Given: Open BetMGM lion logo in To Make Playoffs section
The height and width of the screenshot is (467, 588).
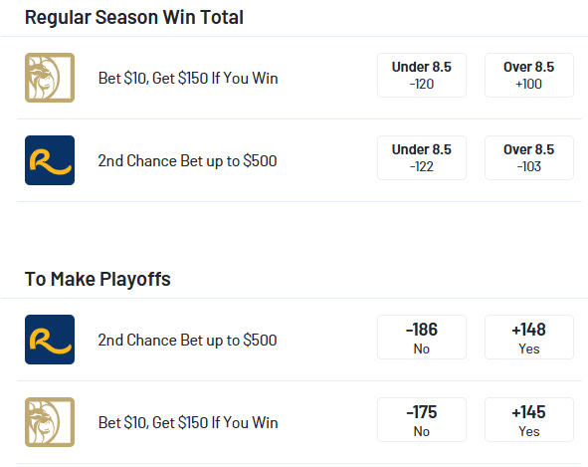Looking at the screenshot, I should pos(50,422).
